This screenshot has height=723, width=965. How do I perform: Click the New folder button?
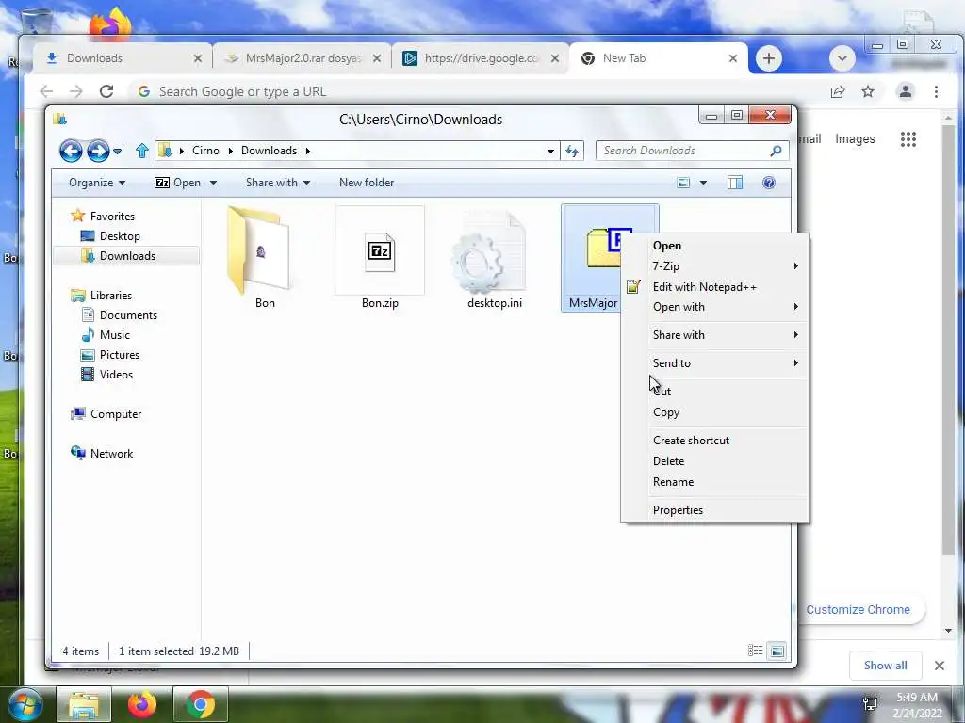pos(367,183)
